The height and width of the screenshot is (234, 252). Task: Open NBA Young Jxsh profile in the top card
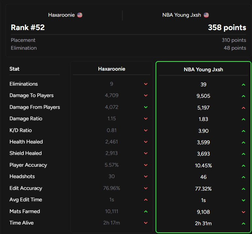182,15
